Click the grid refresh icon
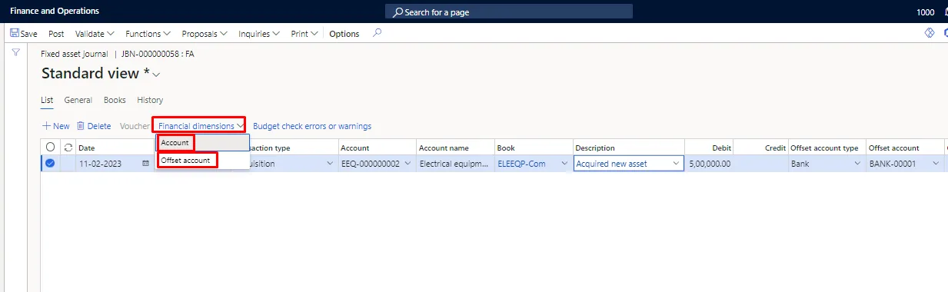948x292 pixels. pos(68,148)
